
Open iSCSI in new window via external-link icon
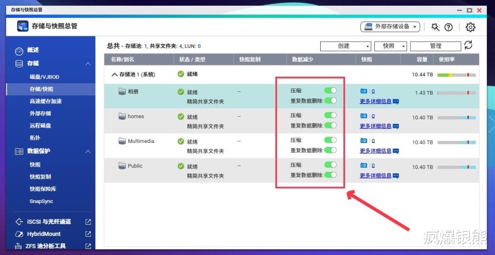tap(88, 222)
